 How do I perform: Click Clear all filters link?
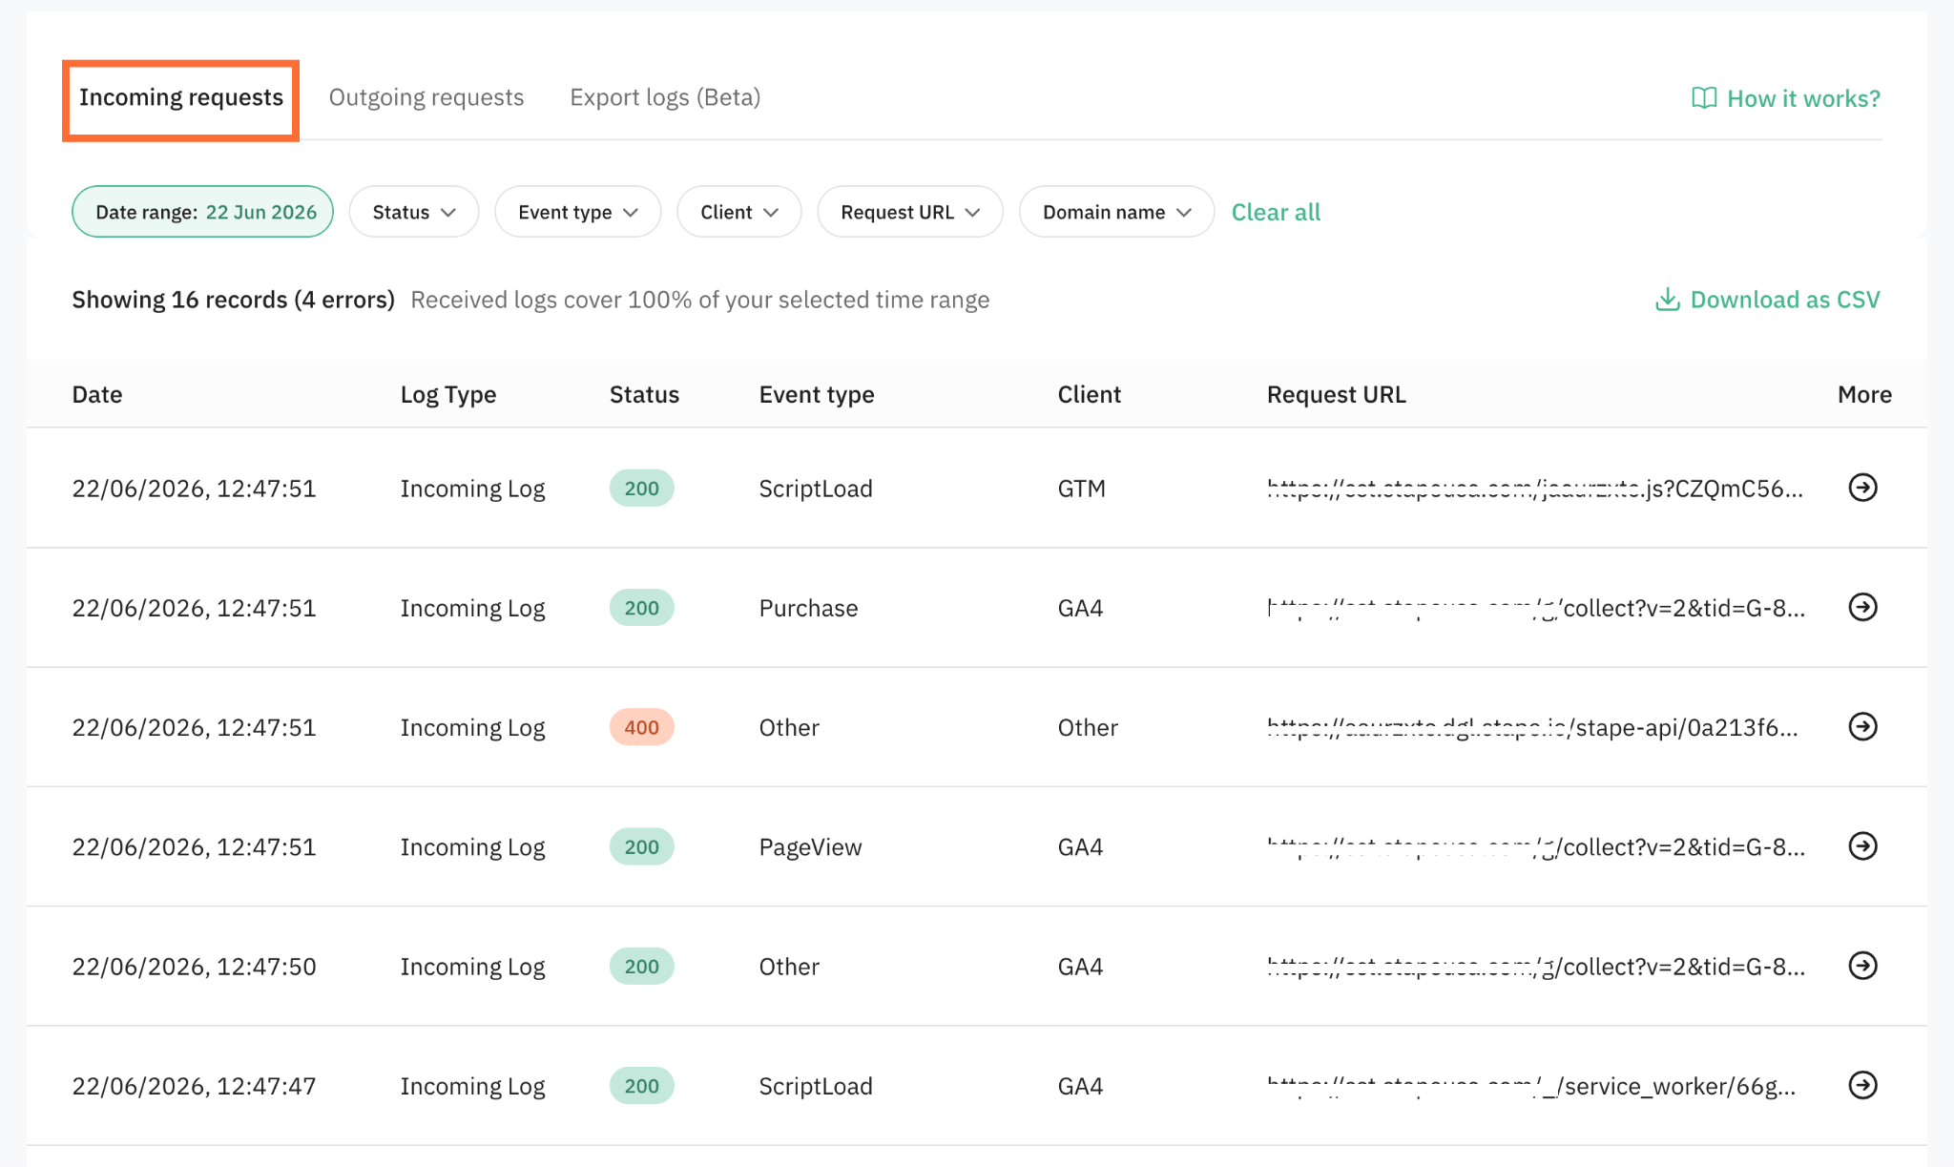pyautogui.click(x=1276, y=212)
